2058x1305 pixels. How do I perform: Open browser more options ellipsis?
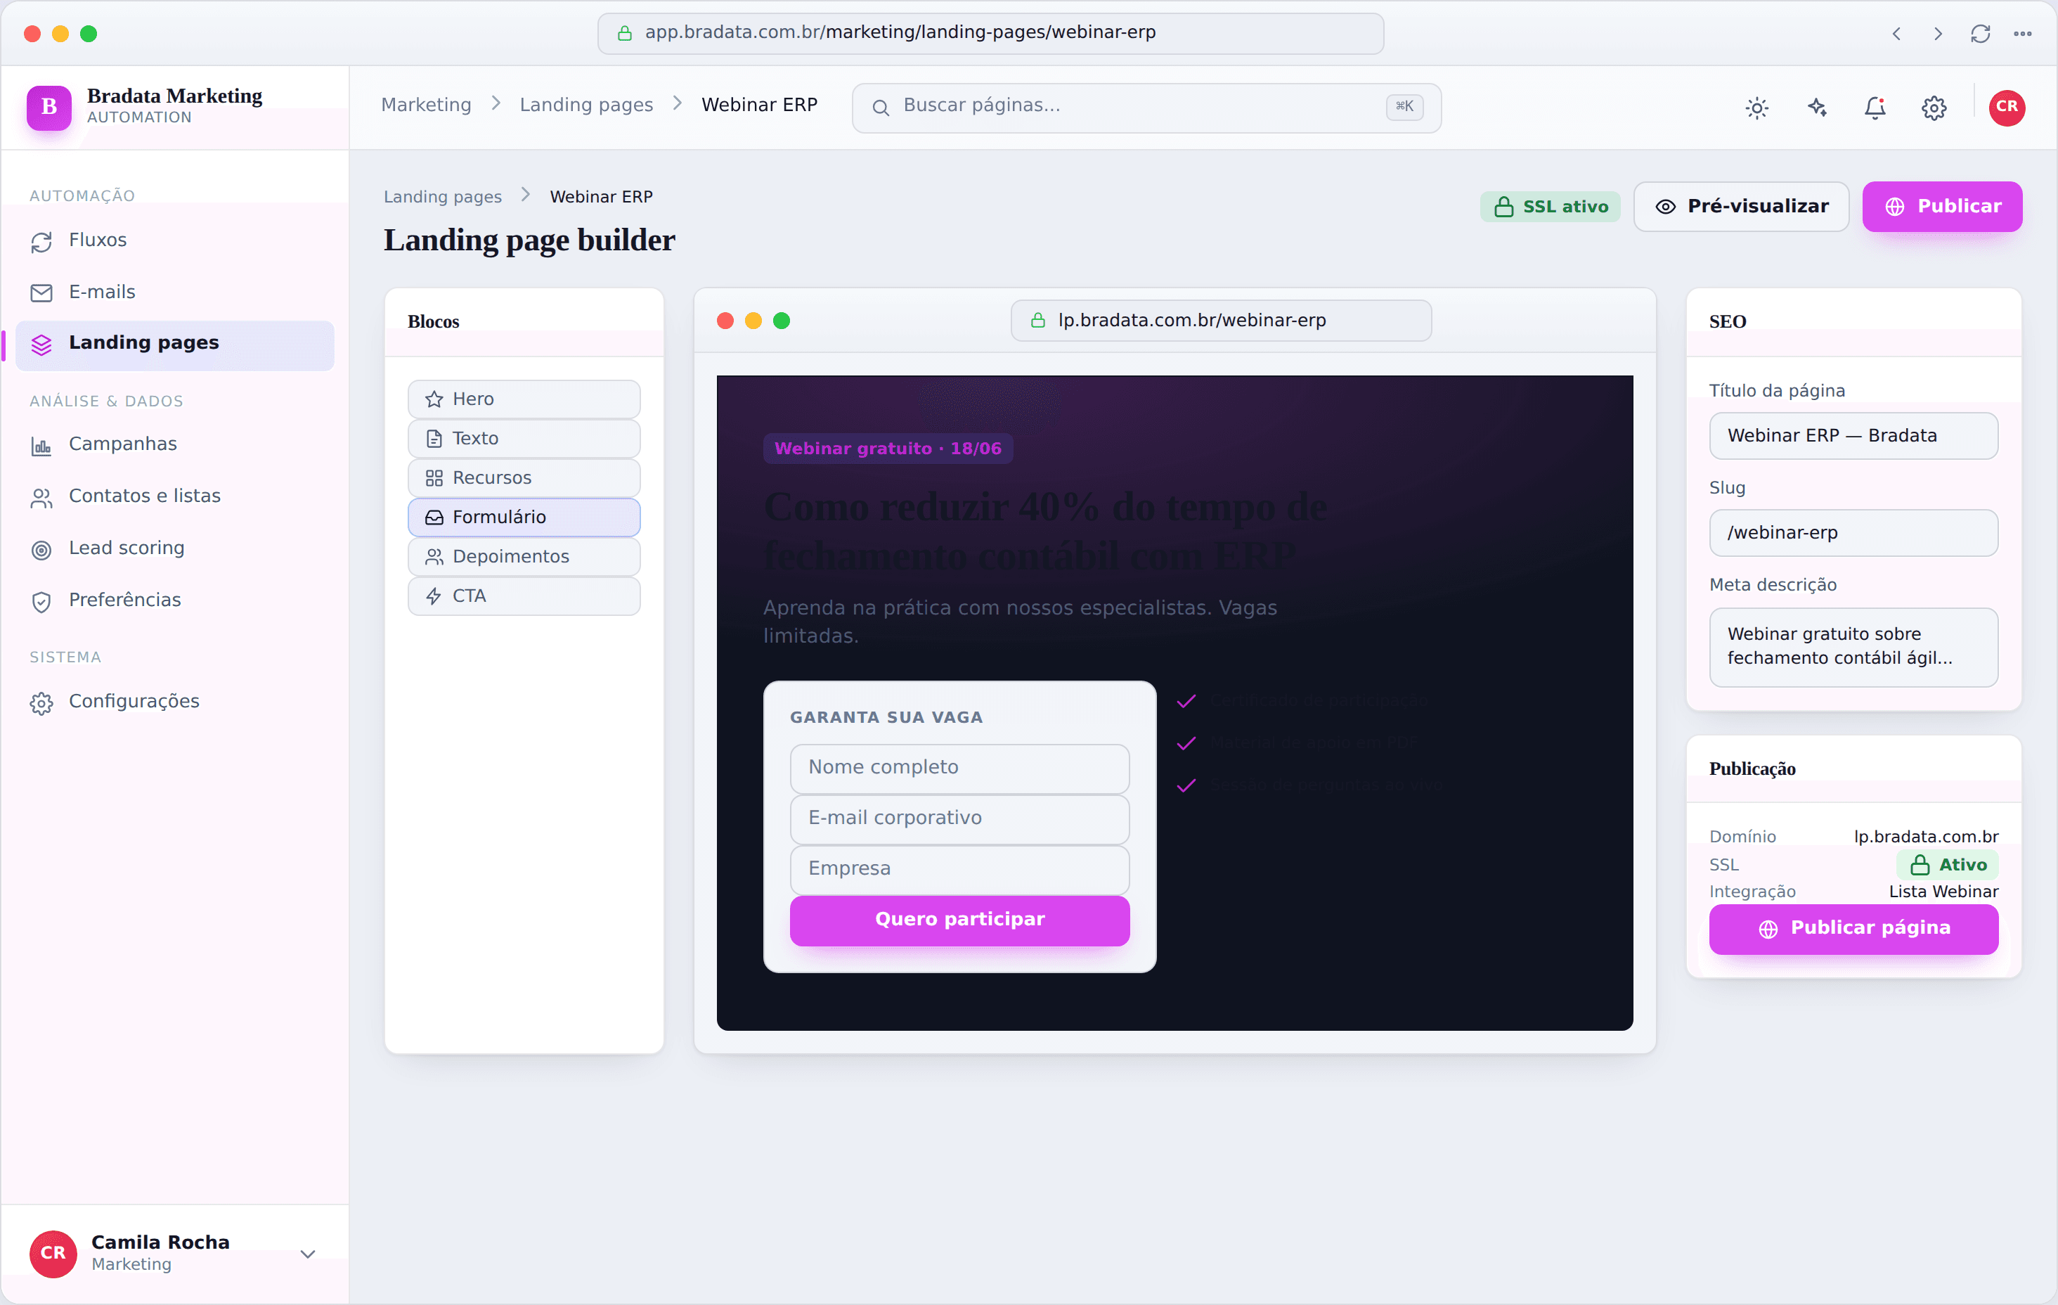[2022, 33]
